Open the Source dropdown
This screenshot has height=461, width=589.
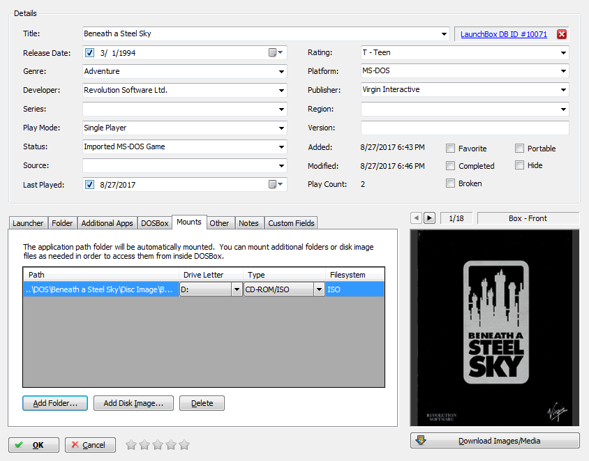pyautogui.click(x=281, y=165)
